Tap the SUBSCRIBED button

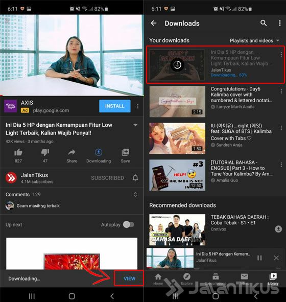click(x=107, y=178)
